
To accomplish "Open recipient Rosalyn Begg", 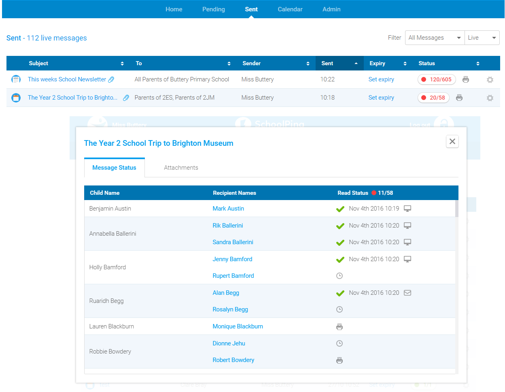I will pyautogui.click(x=230, y=309).
